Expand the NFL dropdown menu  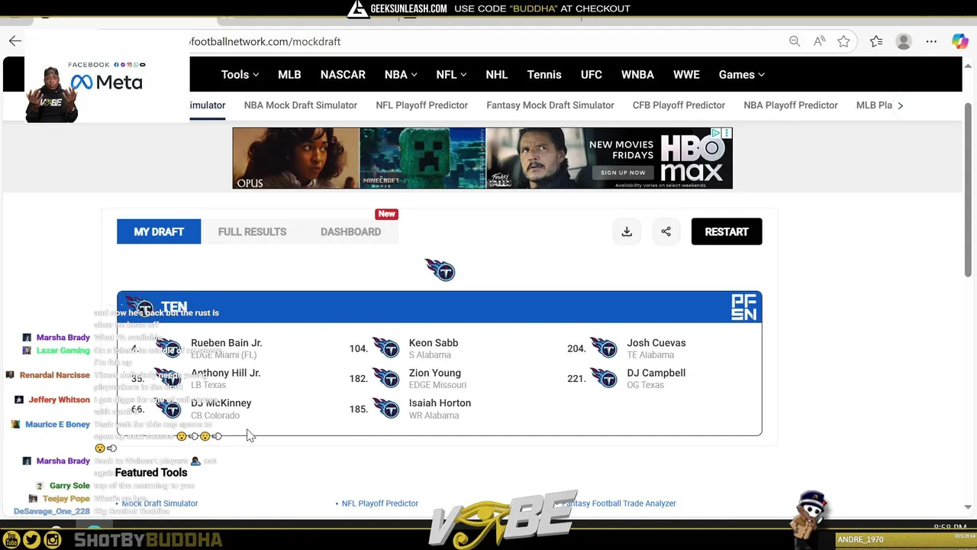tap(451, 74)
